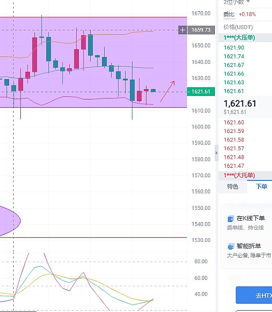
Task: Open the 2位小数 decimal precision dropdown
Action: [236, 2]
